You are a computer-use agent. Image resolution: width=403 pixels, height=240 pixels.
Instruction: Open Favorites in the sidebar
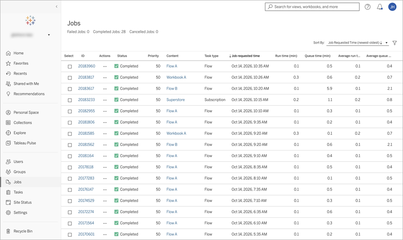(21, 64)
